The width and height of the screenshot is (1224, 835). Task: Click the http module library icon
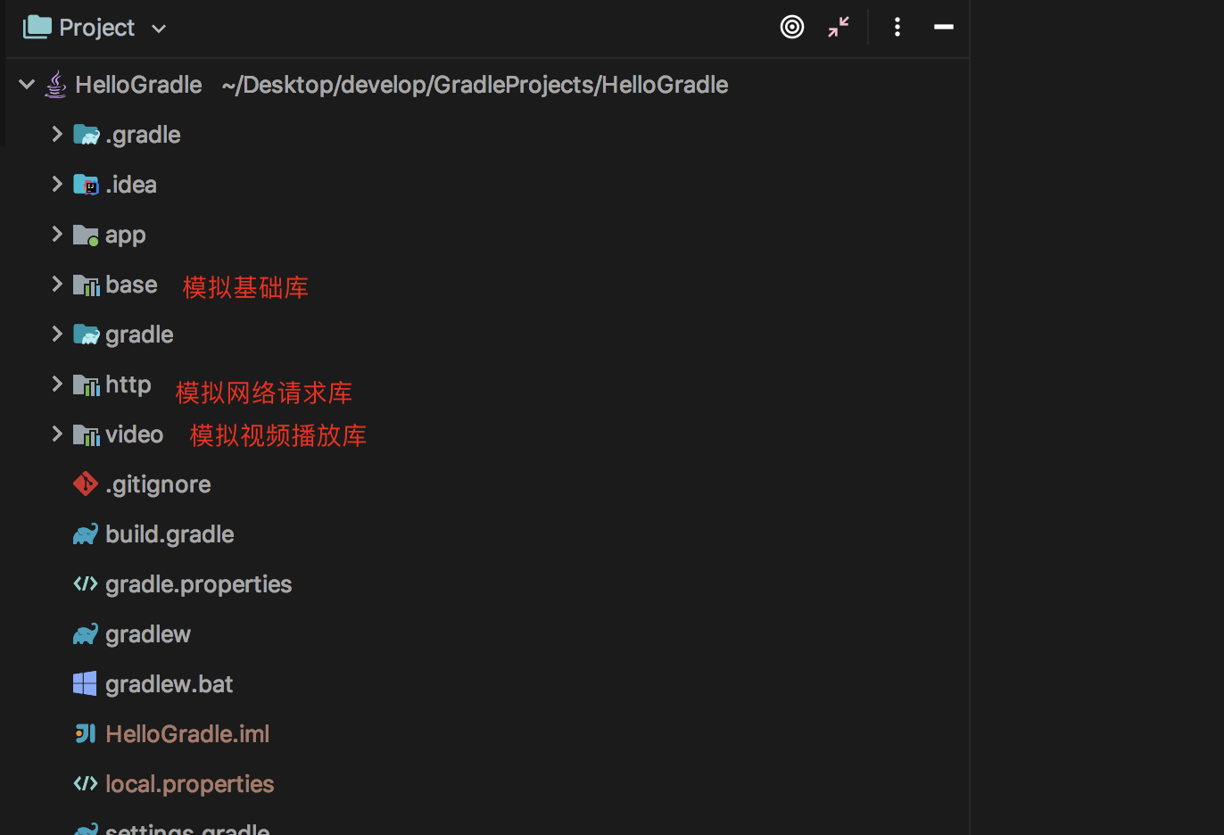(x=86, y=384)
